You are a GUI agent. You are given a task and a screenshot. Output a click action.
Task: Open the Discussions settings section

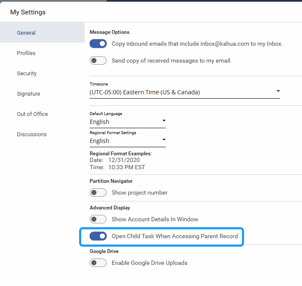(32, 135)
